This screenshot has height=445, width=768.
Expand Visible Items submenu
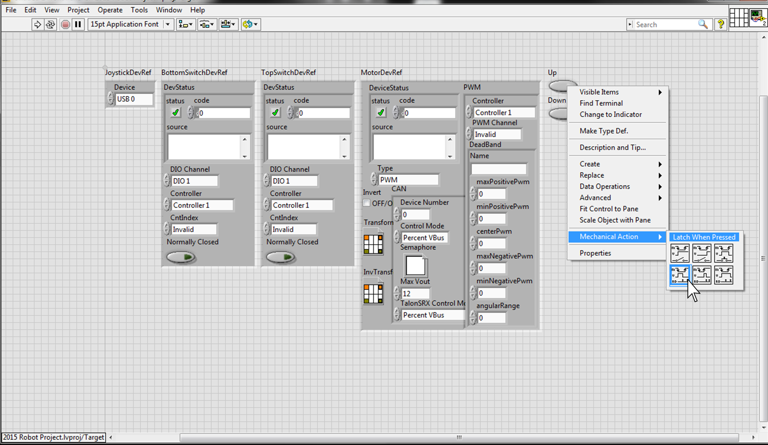point(617,92)
